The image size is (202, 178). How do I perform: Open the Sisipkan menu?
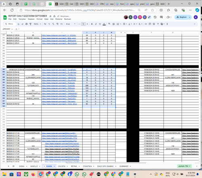pos(31,19)
